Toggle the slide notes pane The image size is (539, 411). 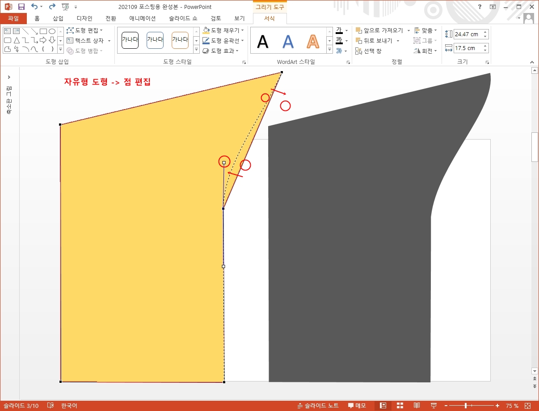coord(318,406)
